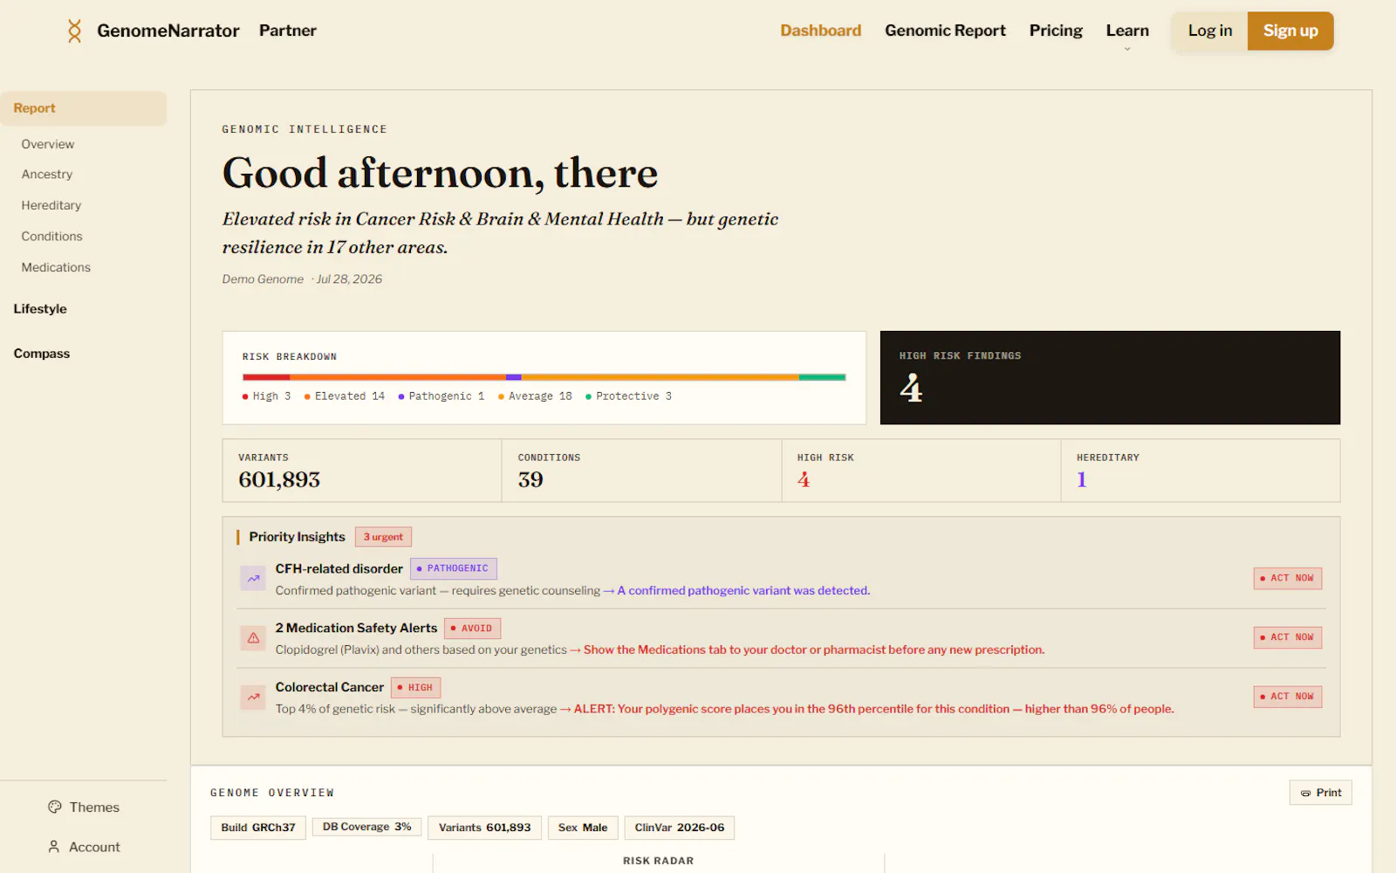The height and width of the screenshot is (873, 1396).
Task: Click the Variants 601,893 chip
Action: (484, 828)
